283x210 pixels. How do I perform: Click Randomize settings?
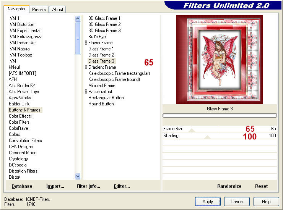pyautogui.click(x=229, y=186)
